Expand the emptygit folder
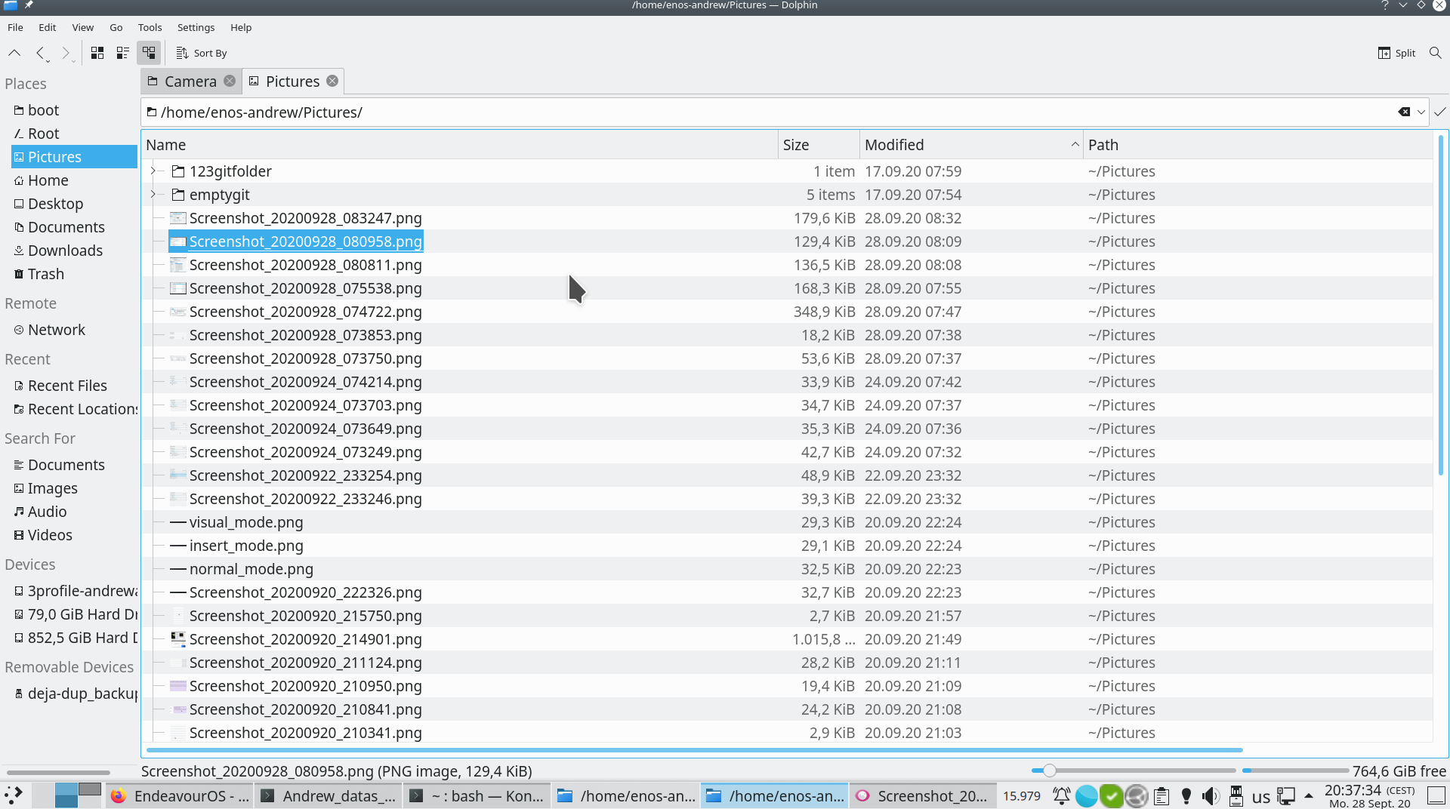The image size is (1450, 809). coord(153,195)
